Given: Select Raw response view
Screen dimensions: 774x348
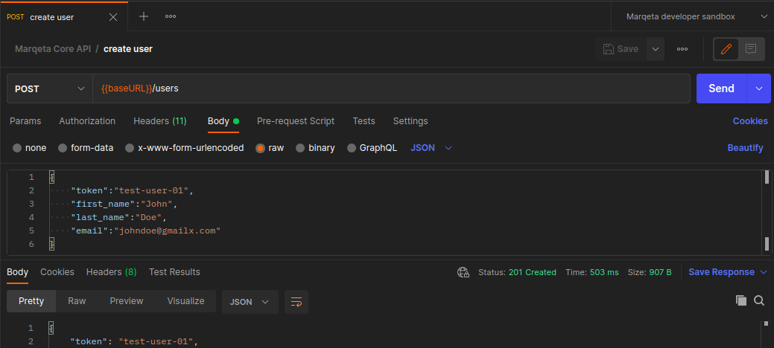Looking at the screenshot, I should point(77,301).
